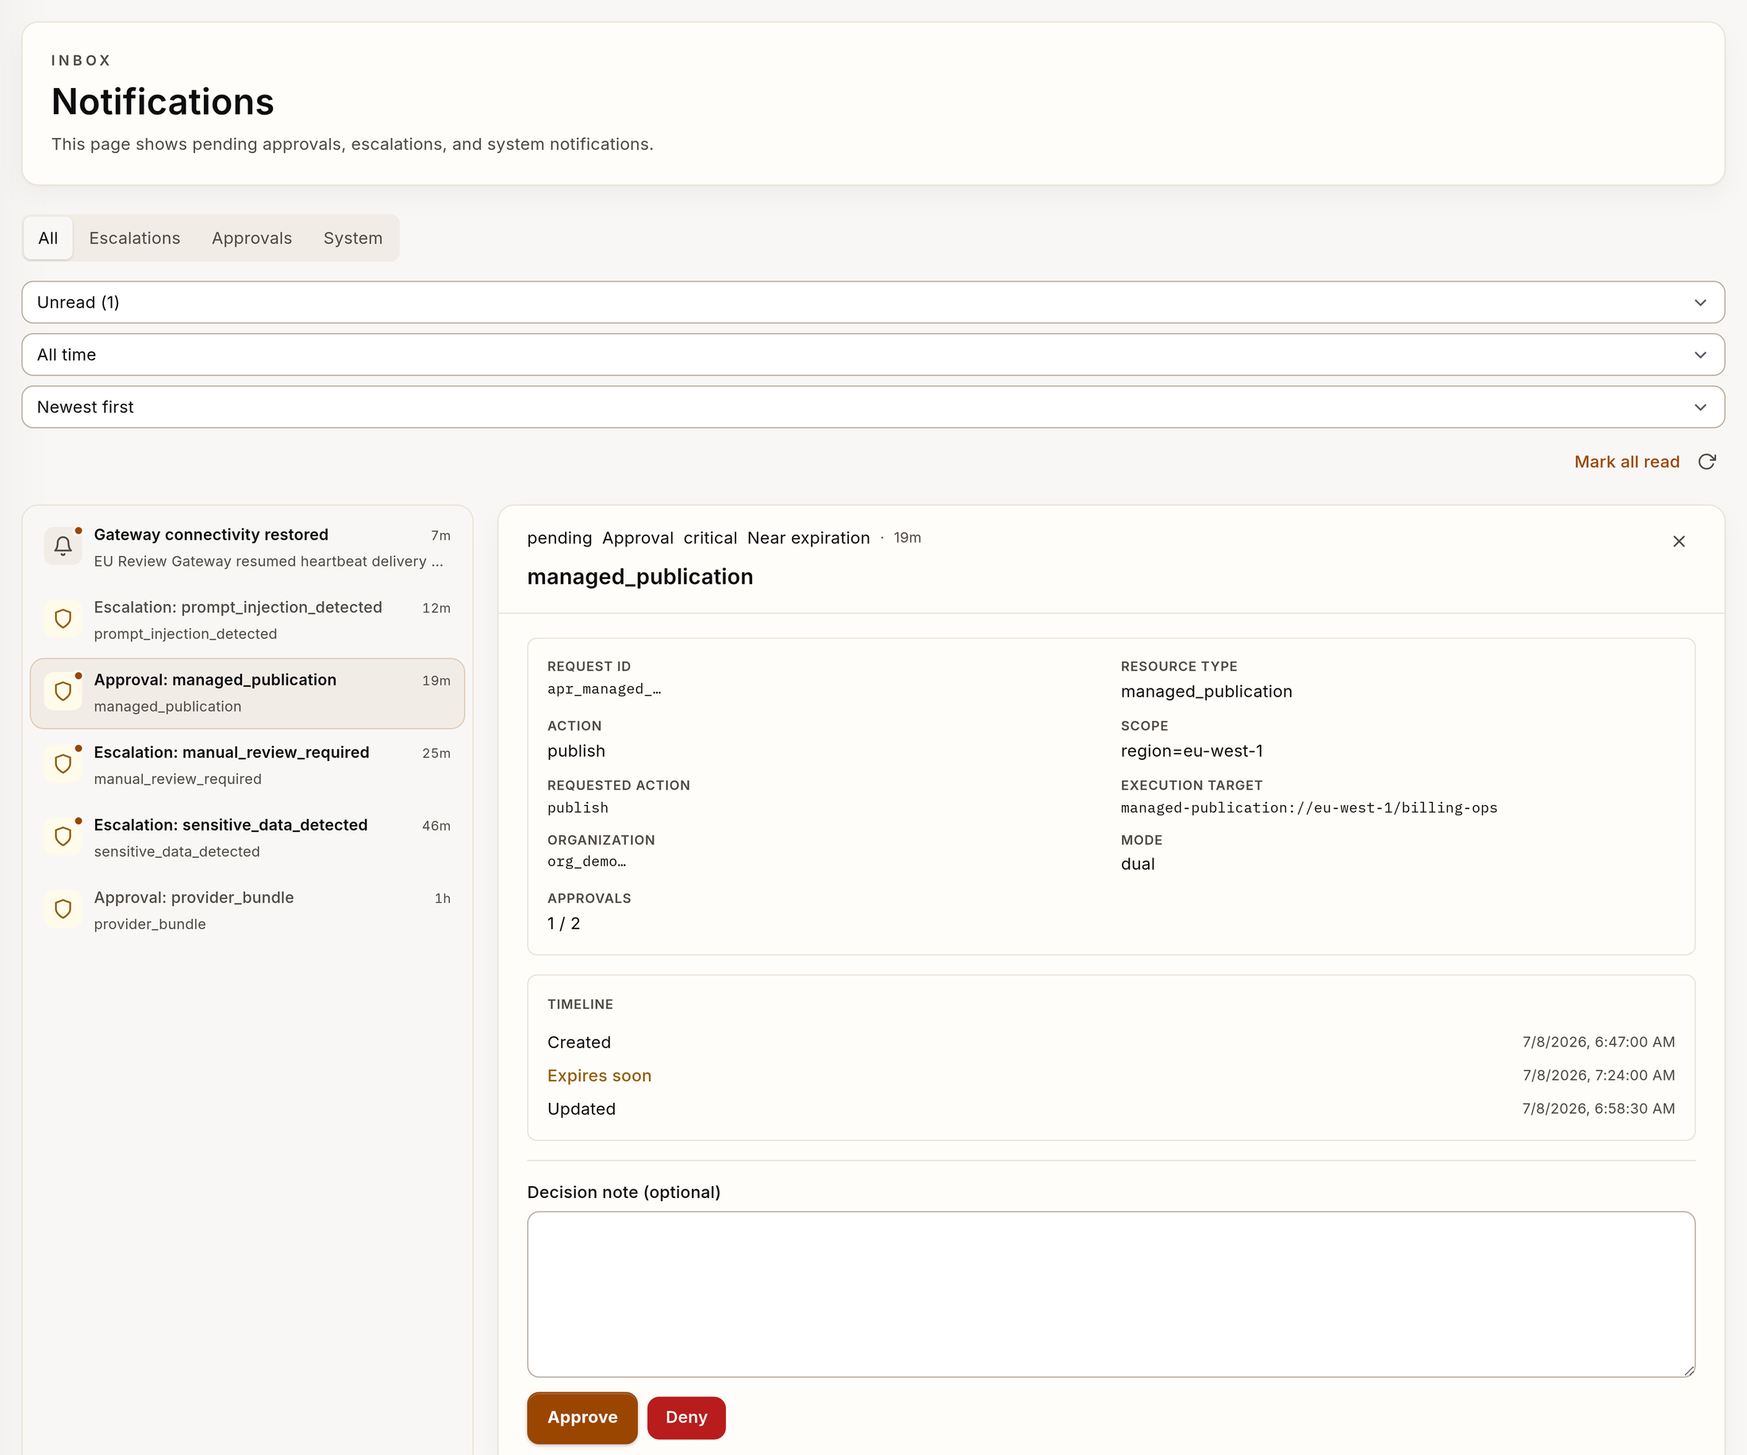The height and width of the screenshot is (1455, 1747).
Task: Click the scope value region=eu-west-1
Action: 1192,751
